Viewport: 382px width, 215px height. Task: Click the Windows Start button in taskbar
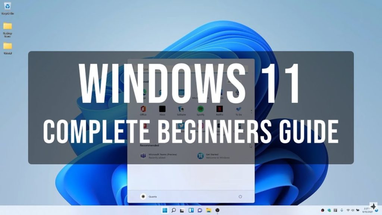pos(165,211)
